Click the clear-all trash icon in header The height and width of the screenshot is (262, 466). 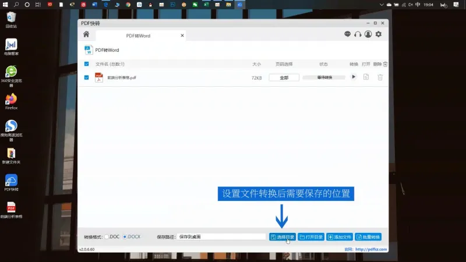click(385, 64)
